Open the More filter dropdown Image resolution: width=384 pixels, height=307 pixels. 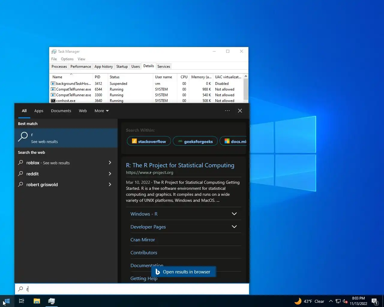[x=102, y=111]
